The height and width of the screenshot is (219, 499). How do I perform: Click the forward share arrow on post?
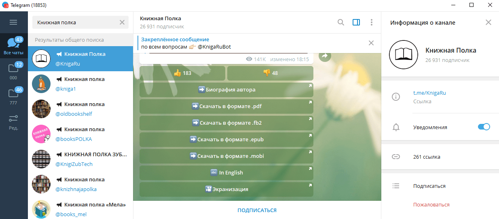click(324, 56)
